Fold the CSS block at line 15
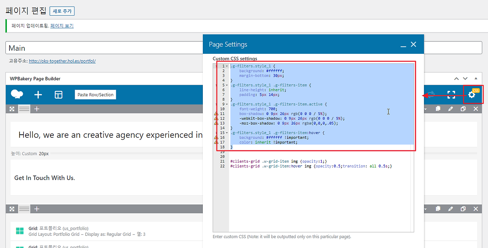The height and width of the screenshot is (248, 488). tap(226, 133)
